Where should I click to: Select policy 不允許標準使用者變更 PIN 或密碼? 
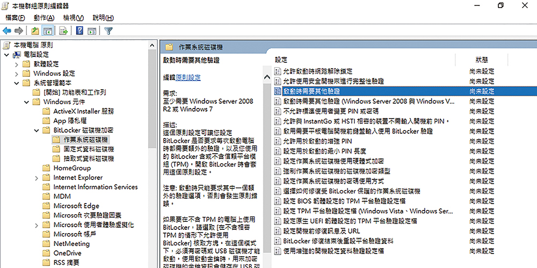click(331, 111)
